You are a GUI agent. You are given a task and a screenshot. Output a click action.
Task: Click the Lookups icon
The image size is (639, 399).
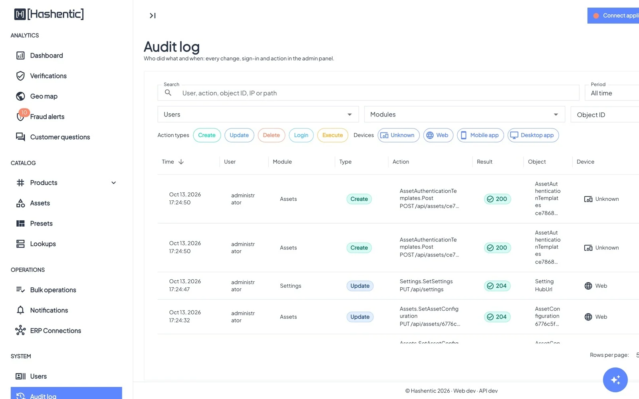(x=20, y=244)
